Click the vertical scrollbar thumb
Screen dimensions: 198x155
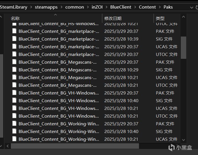(x=184, y=47)
